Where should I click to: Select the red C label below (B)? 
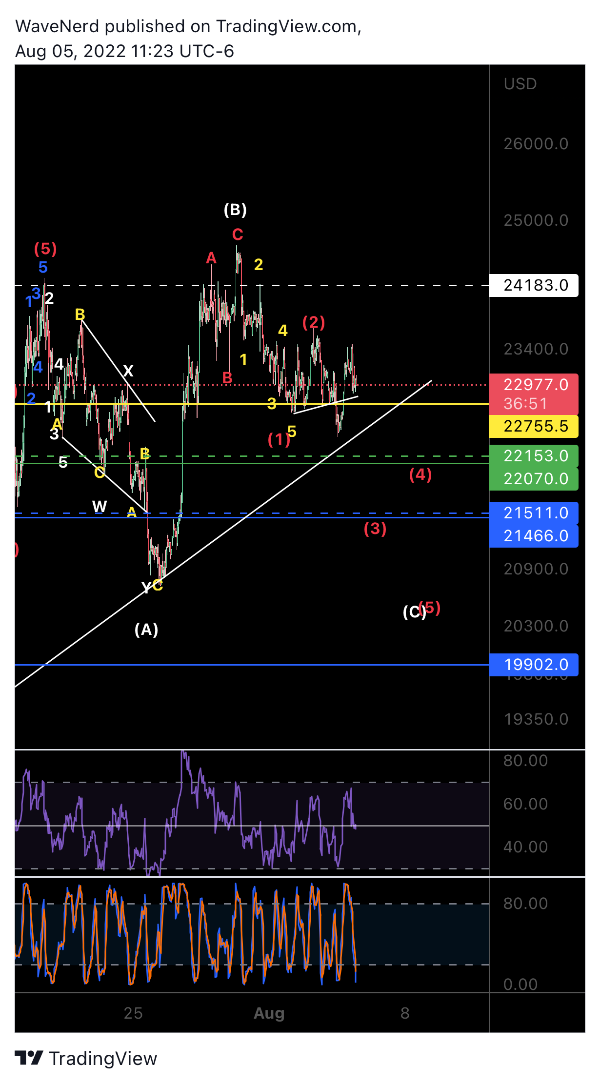coord(238,235)
